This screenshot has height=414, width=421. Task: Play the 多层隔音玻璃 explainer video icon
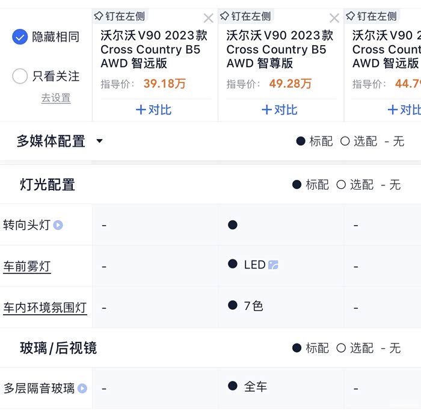82,389
